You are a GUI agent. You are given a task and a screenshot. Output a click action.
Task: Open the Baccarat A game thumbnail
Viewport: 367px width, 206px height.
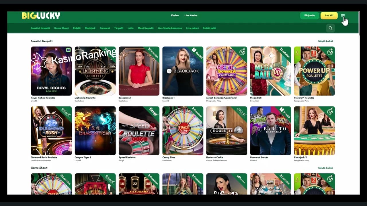[139, 71]
